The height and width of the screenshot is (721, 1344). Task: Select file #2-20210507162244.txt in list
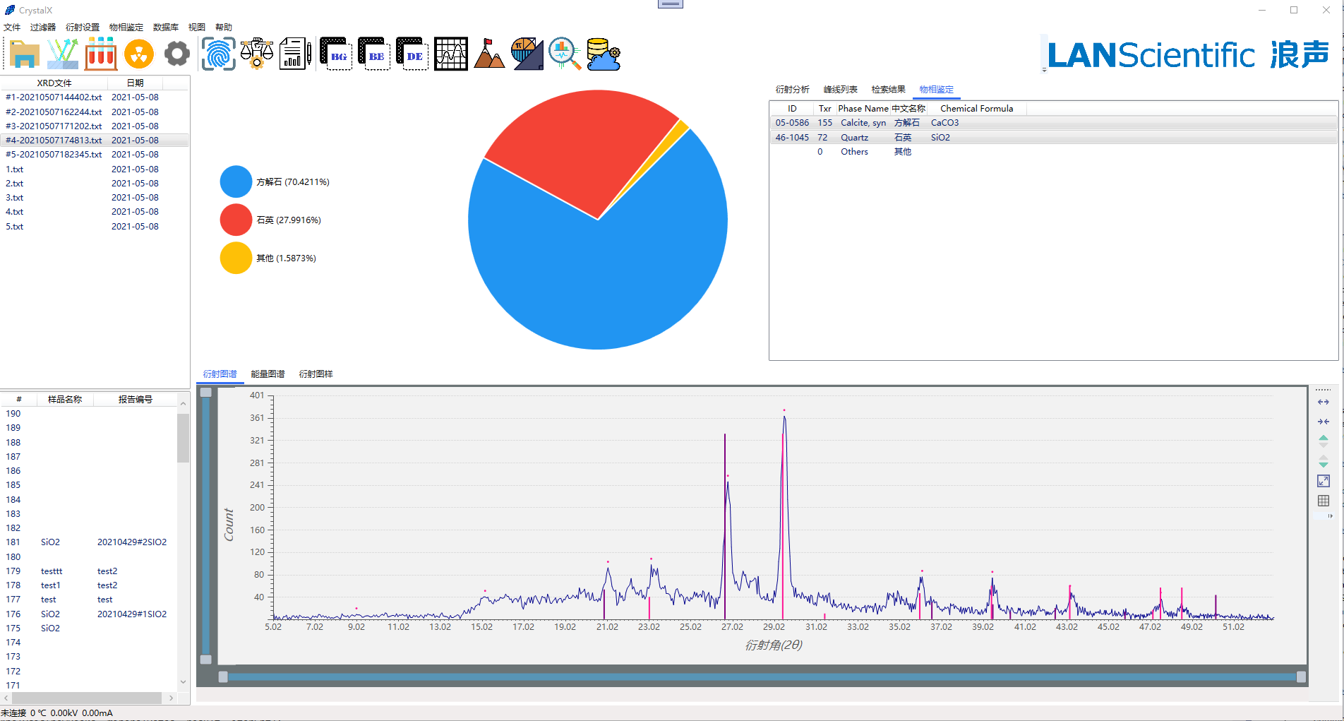[x=54, y=112]
